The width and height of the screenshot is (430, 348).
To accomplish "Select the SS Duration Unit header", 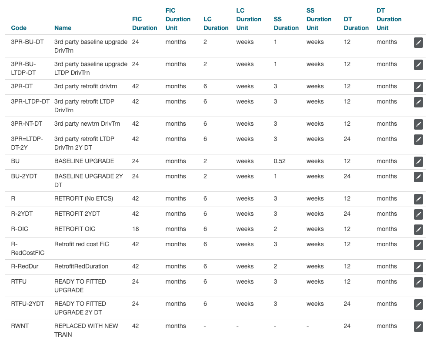I will pos(319,19).
